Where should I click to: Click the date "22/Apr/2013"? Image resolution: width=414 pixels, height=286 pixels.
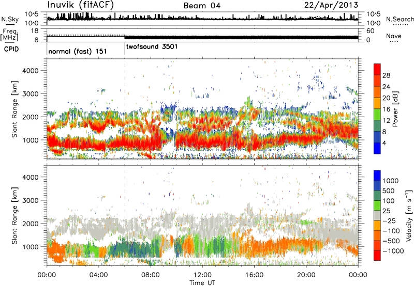point(331,5)
